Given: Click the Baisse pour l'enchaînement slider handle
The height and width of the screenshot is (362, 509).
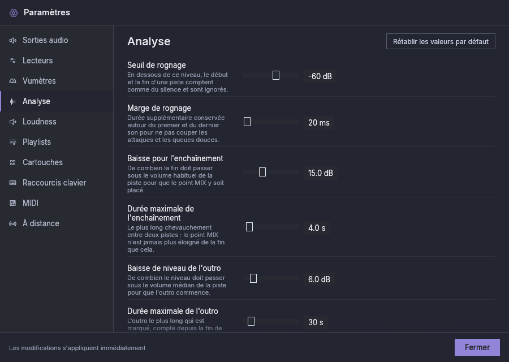Looking at the screenshot, I should click(x=262, y=172).
